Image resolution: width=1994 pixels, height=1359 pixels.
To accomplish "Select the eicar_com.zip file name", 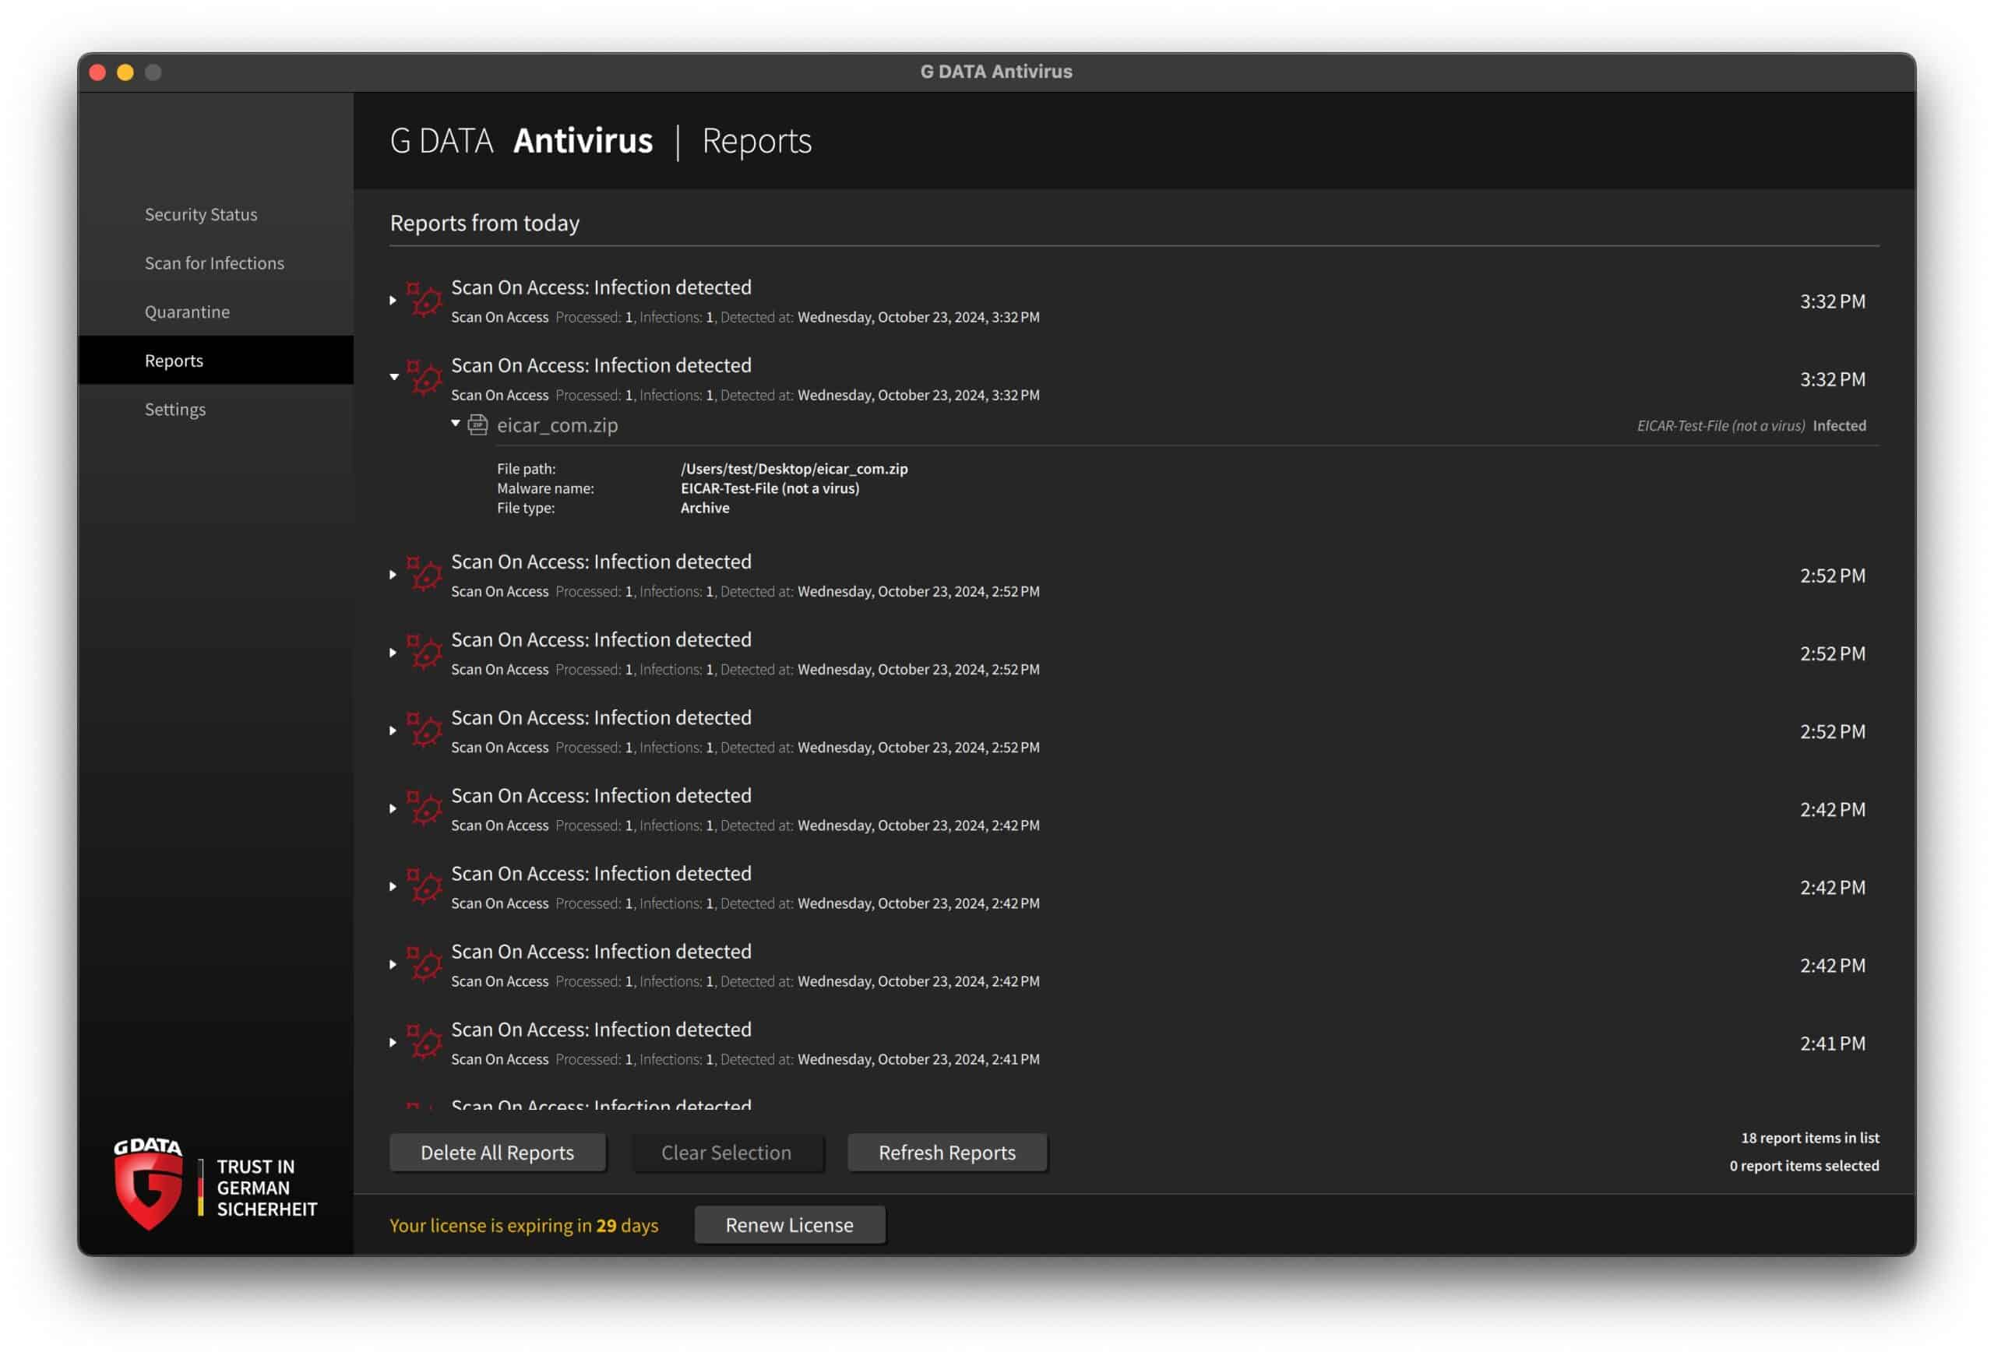I will pos(558,425).
